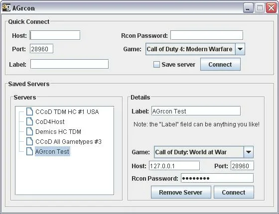Viewport: 279px width, 214px height.
Task: Click the Call of Duty: World at War combo box
Action: tap(204, 152)
